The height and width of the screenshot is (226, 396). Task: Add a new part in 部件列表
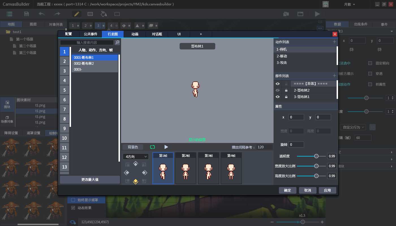pos(334,76)
